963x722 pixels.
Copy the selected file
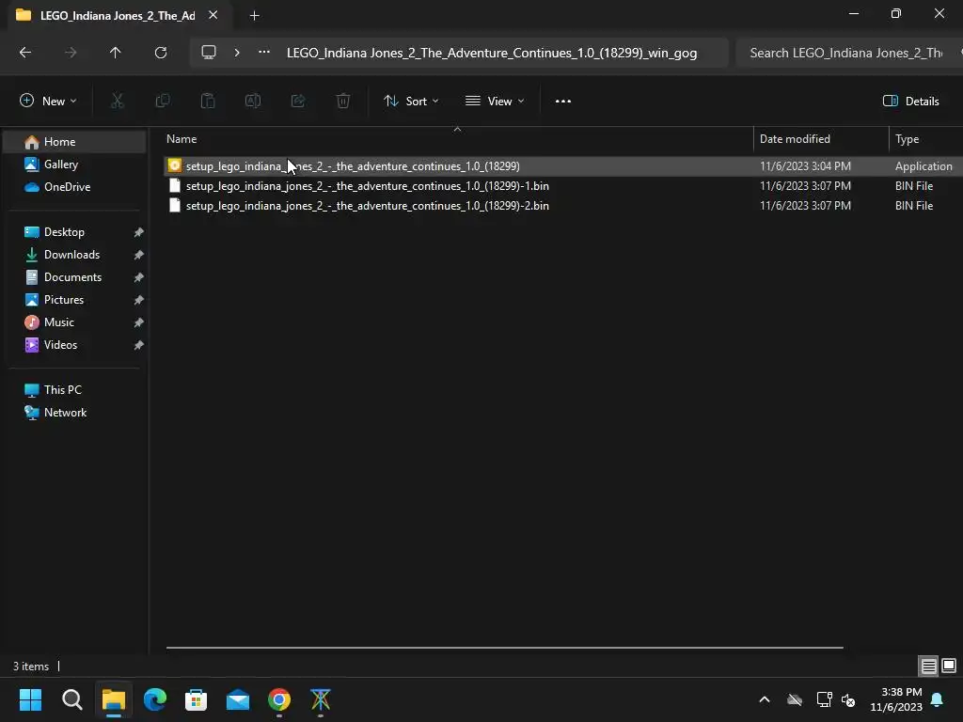click(x=163, y=102)
